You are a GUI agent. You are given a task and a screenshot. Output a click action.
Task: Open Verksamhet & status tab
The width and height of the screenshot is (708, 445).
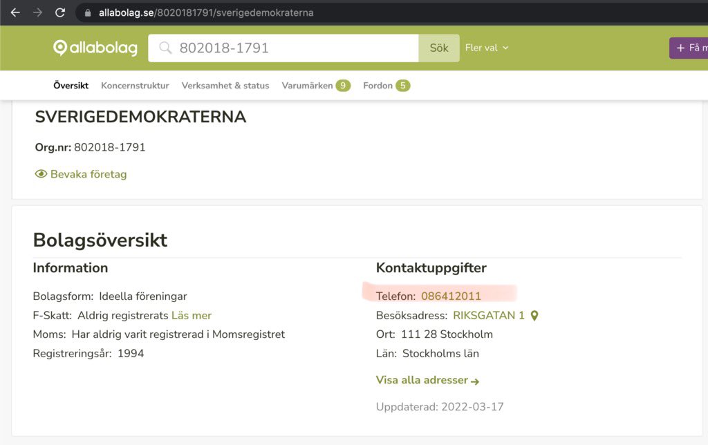tap(225, 85)
